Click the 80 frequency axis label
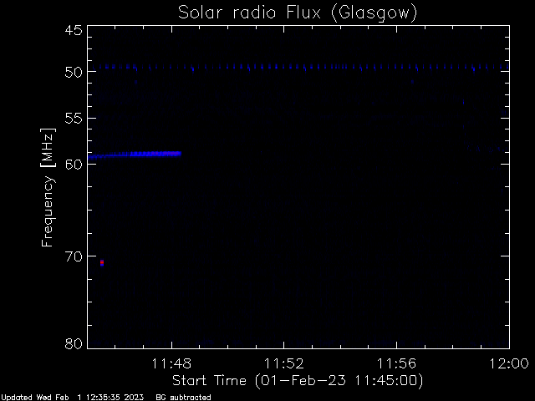This screenshot has width=535, height=401. click(x=74, y=343)
